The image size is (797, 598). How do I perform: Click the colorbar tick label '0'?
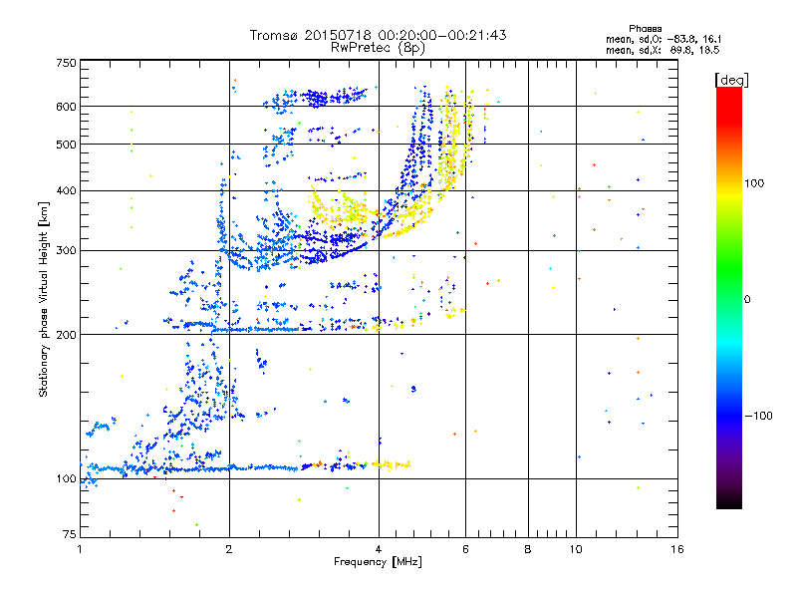pyautogui.click(x=747, y=300)
